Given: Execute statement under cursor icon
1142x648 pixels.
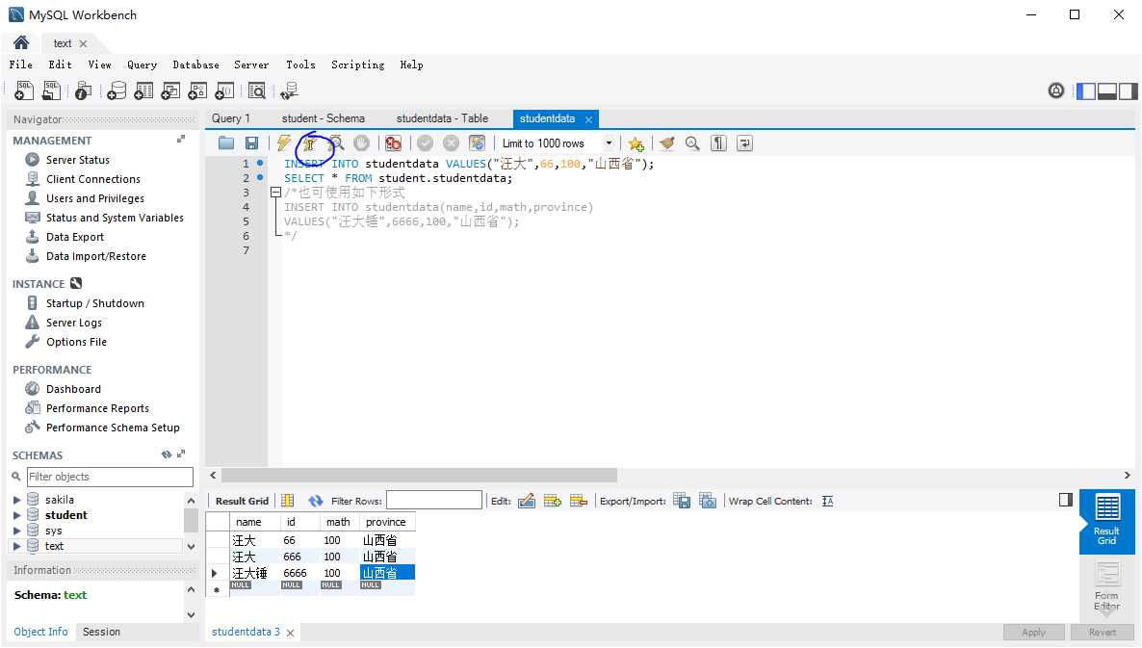Looking at the screenshot, I should [309, 143].
